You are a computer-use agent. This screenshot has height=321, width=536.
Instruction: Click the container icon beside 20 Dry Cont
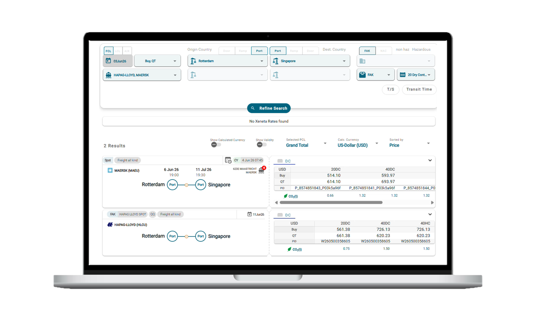pos(402,75)
